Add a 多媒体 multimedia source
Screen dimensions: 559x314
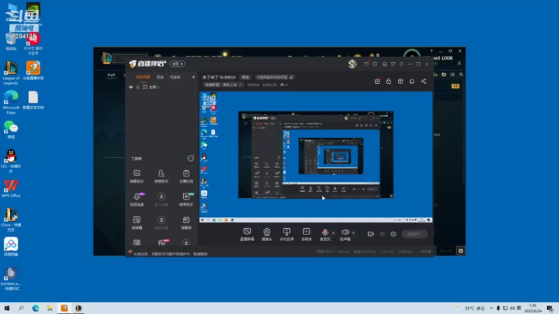(x=307, y=234)
